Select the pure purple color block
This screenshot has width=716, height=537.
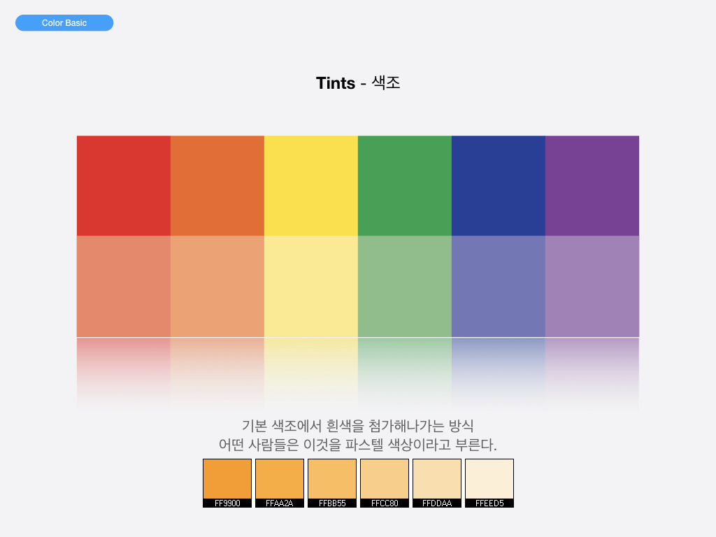point(592,185)
